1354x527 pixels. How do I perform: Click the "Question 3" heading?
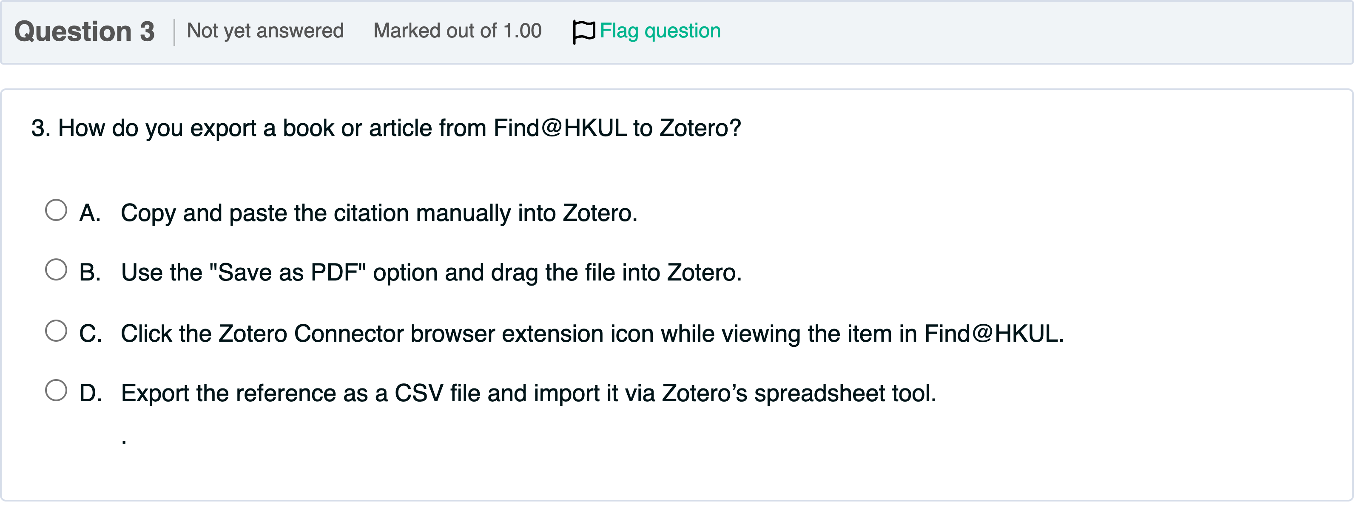[84, 31]
